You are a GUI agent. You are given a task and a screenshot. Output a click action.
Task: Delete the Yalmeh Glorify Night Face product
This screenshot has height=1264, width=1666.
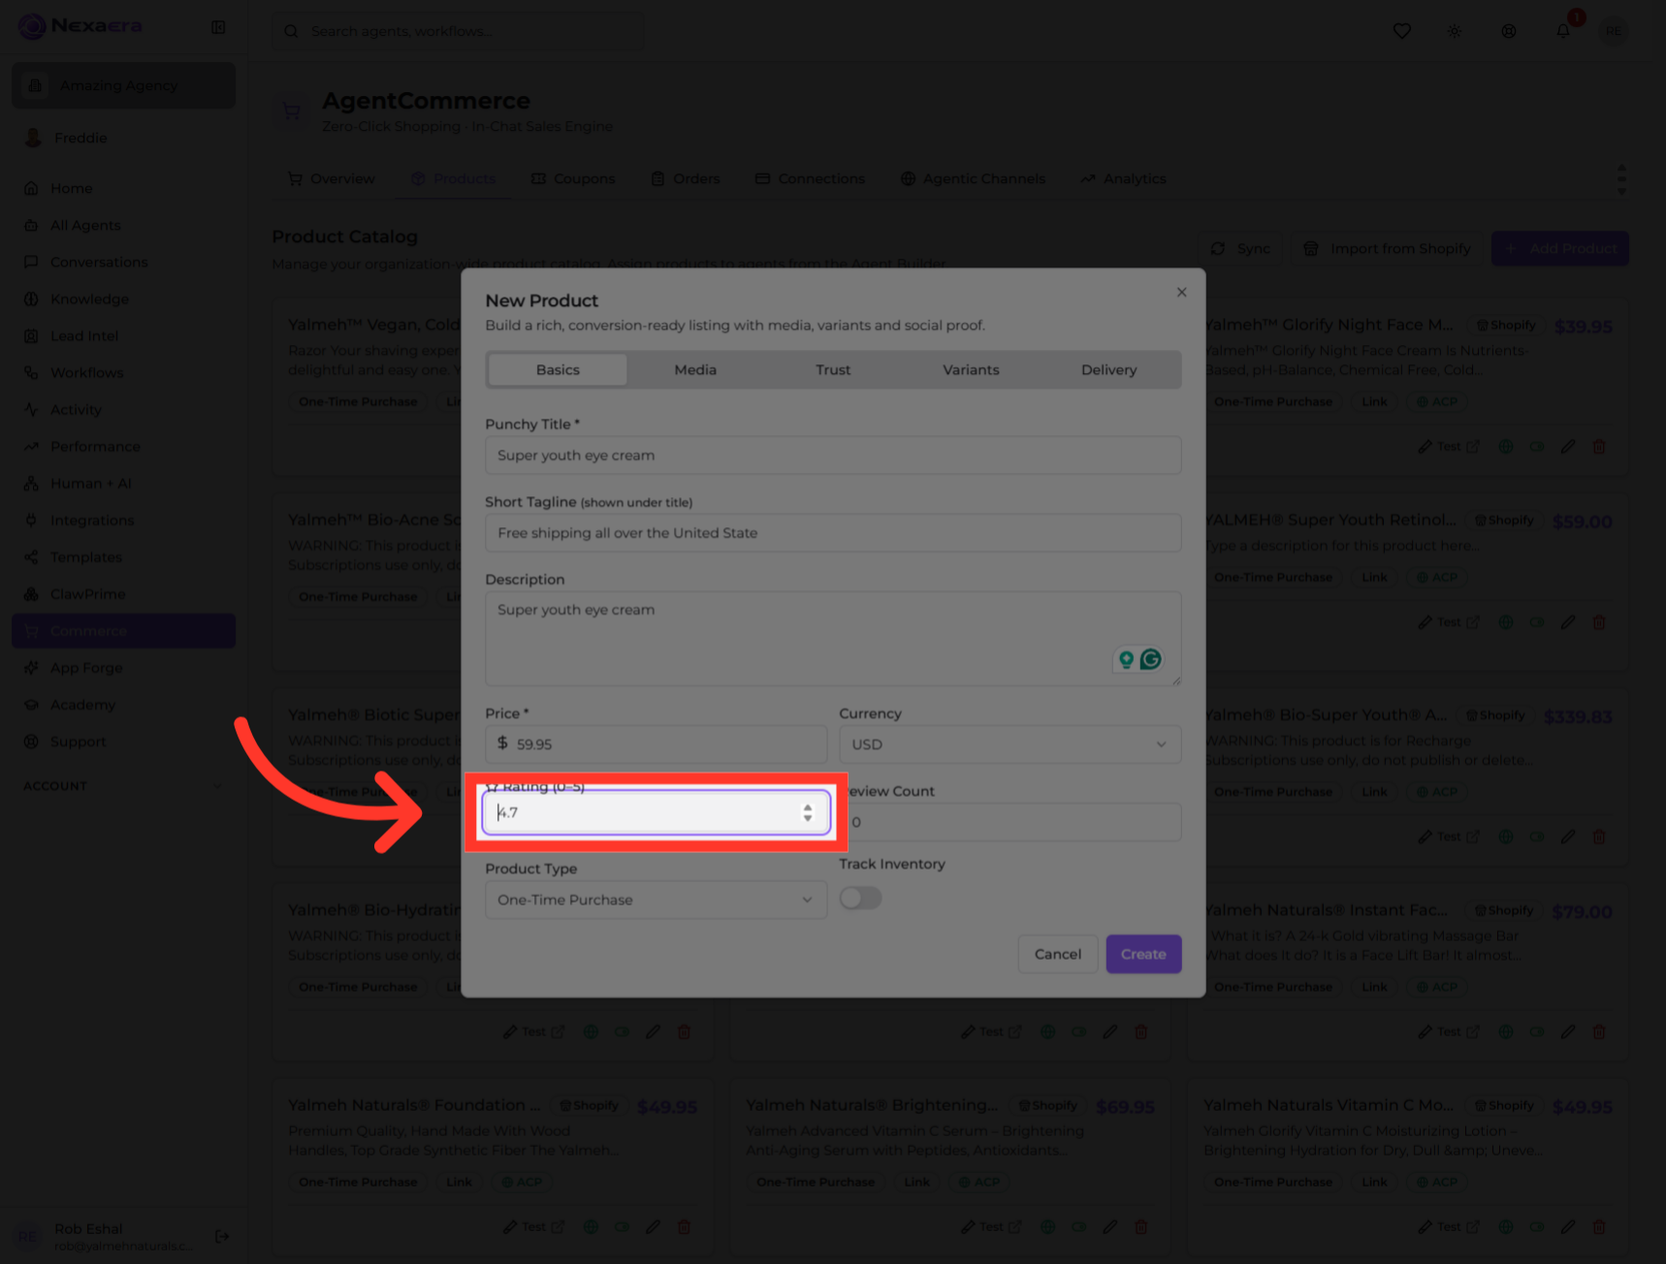(1599, 447)
